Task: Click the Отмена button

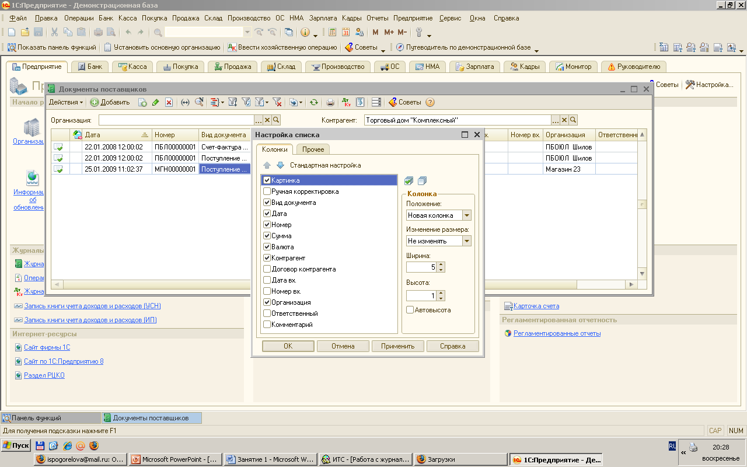Action: (343, 346)
